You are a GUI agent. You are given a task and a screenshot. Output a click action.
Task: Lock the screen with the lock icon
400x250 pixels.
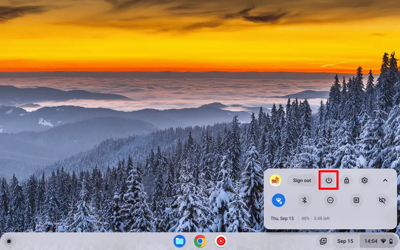(347, 180)
